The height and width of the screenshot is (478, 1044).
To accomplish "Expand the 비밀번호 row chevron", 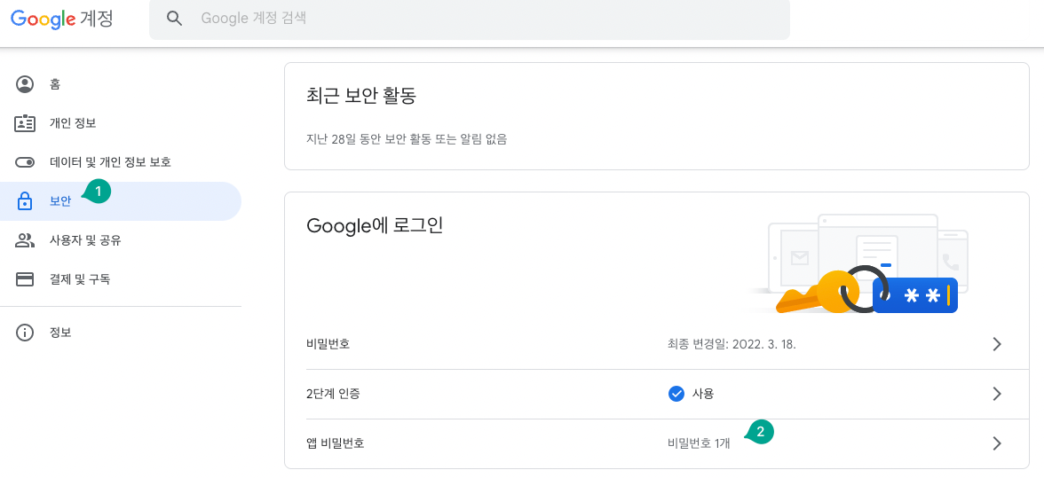I will (997, 344).
